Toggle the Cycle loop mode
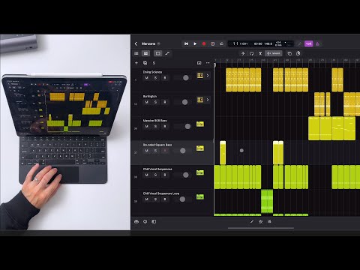This screenshot has height=270, width=360. click(x=221, y=43)
